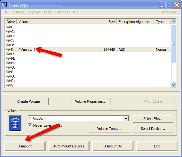The image size is (182, 157).
Task: Click the drive icon for S:
Action: 8,85
